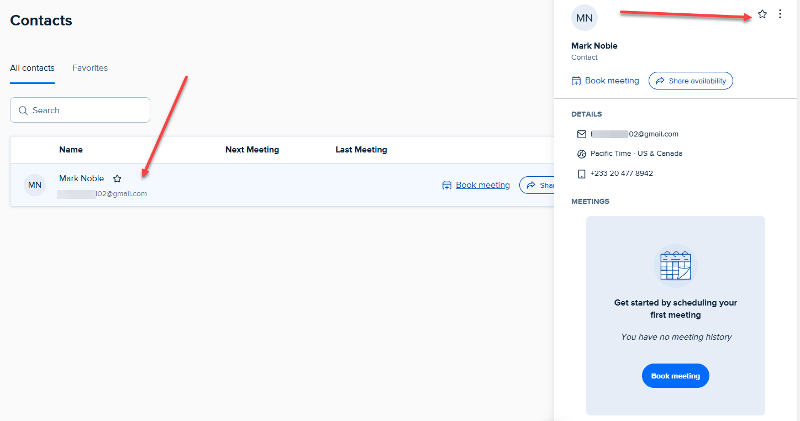Click the phone icon beside the phone number
Viewport: 800px width, 421px height.
coord(581,173)
